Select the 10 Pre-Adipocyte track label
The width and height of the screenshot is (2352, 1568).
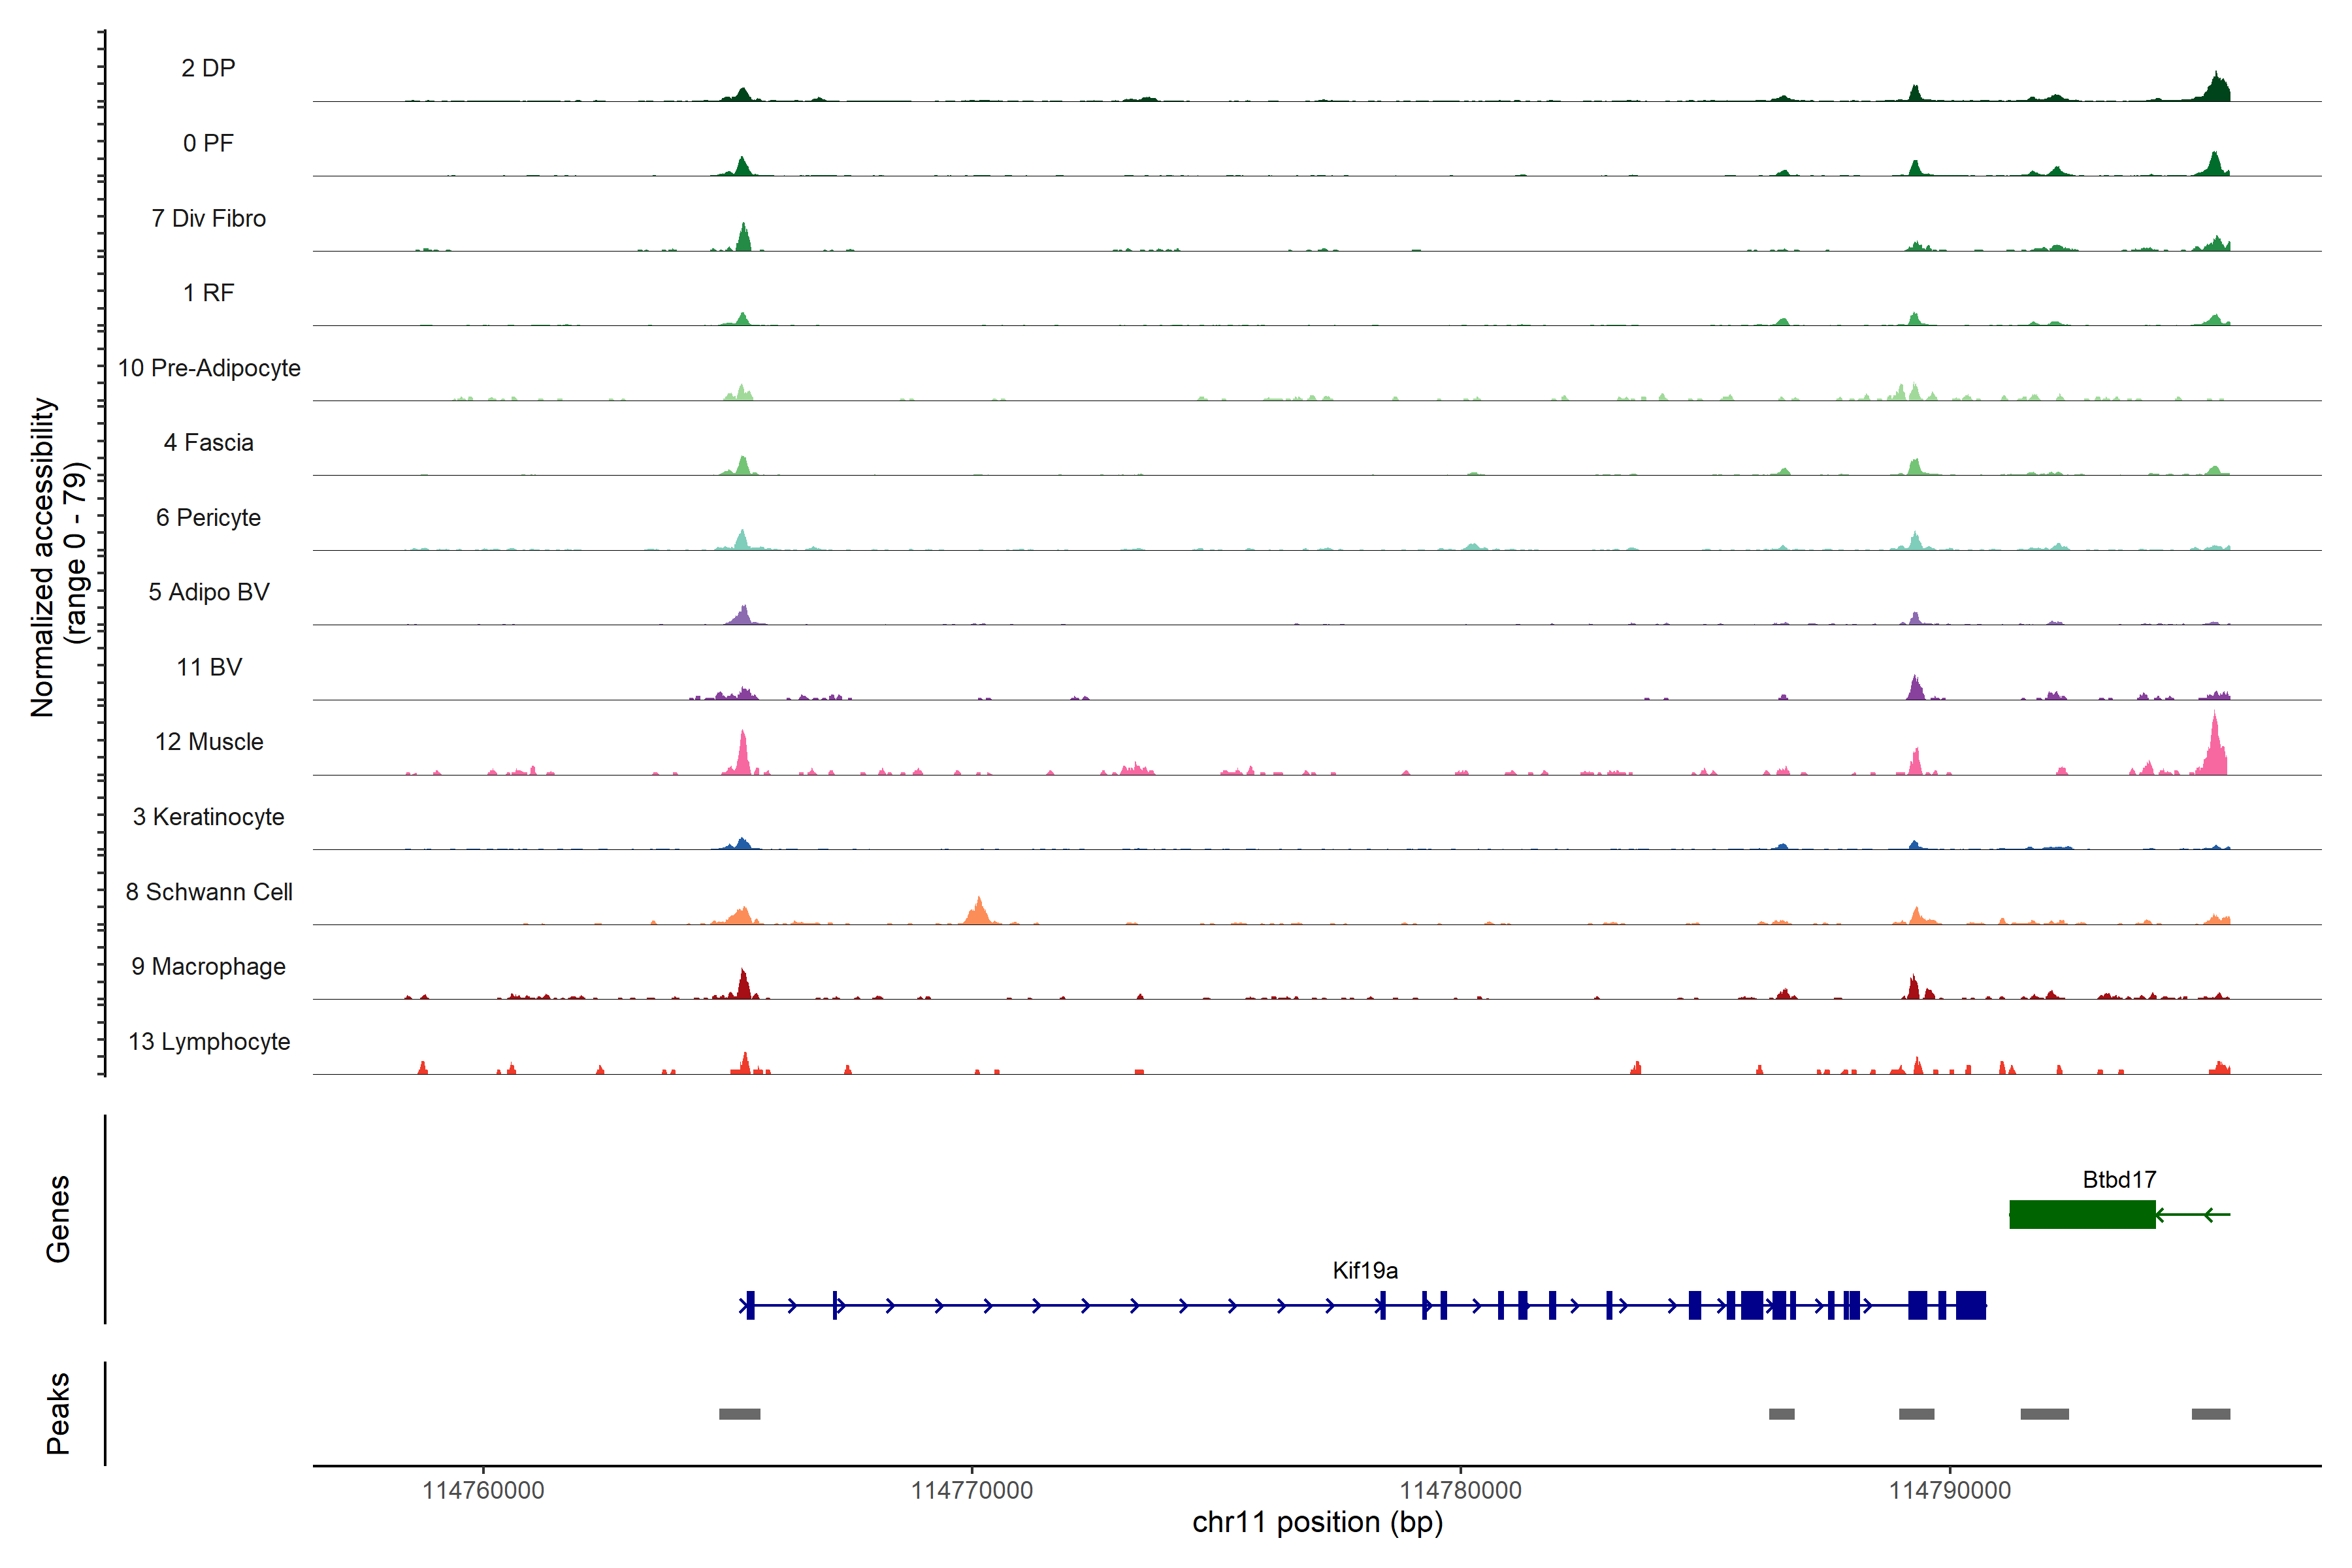click(209, 368)
